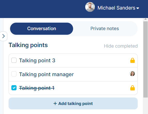Click the plus icon in Add talking point
148x114 pixels.
(x=55, y=103)
